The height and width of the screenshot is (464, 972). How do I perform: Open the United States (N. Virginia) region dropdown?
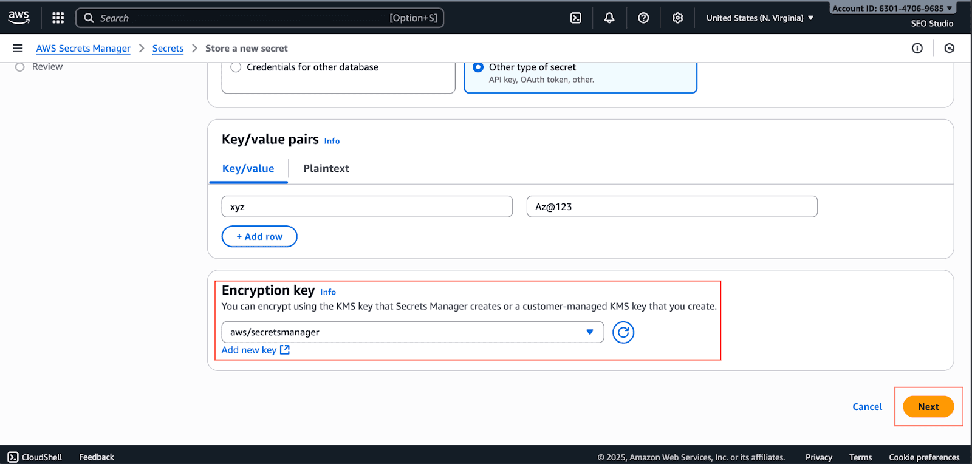coord(760,18)
